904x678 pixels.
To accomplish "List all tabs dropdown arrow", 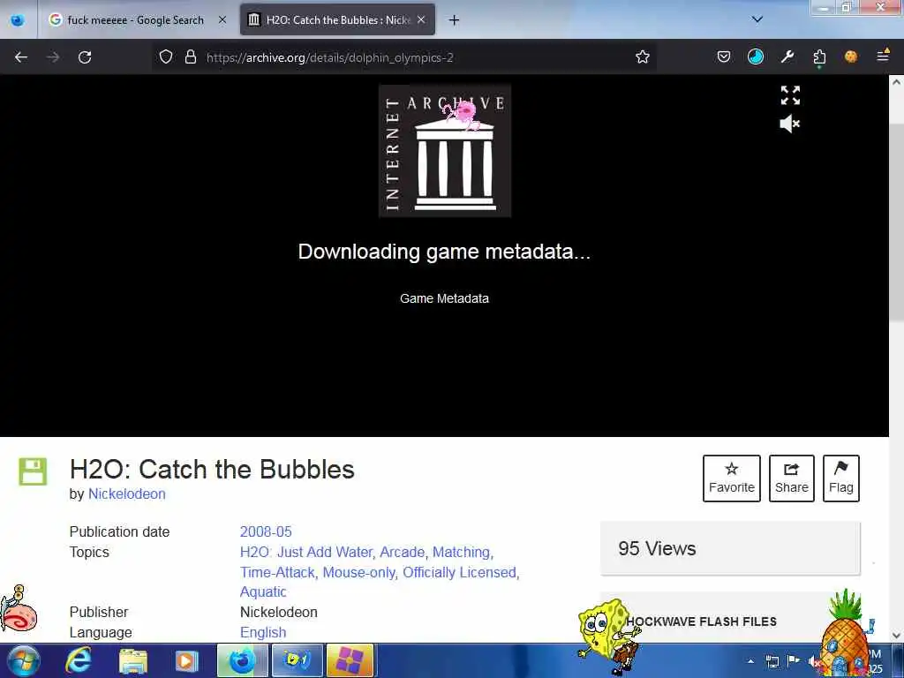I will pyautogui.click(x=757, y=19).
